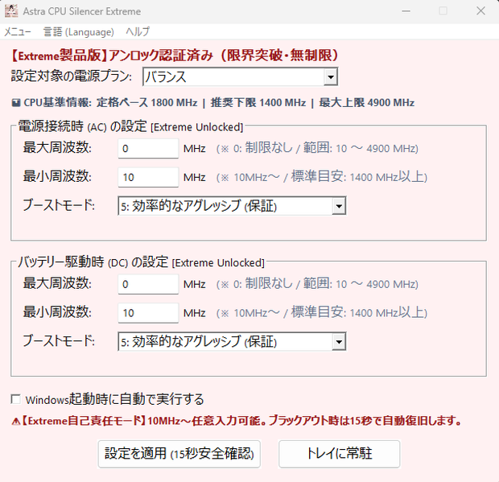Click the AC 最小周波数 input field
The width and height of the screenshot is (499, 482).
[148, 177]
